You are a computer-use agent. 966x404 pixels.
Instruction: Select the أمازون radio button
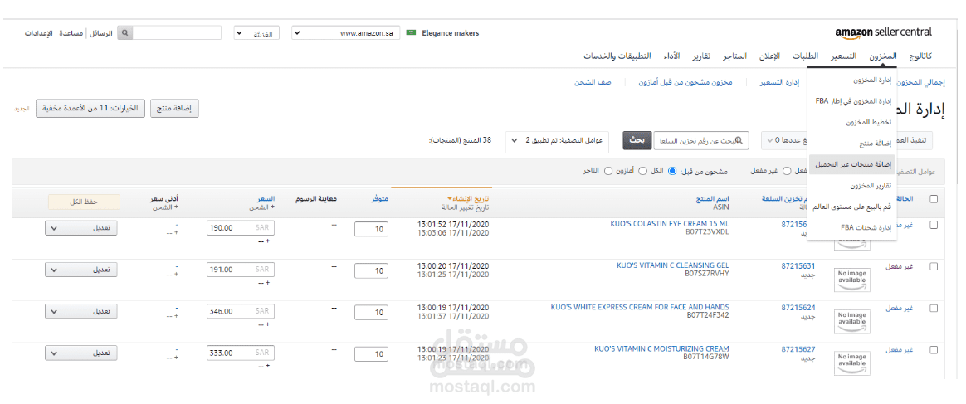[642, 171]
